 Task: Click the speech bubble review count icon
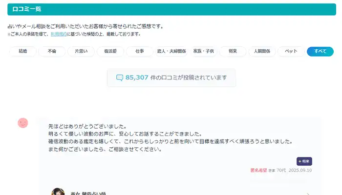tap(120, 78)
